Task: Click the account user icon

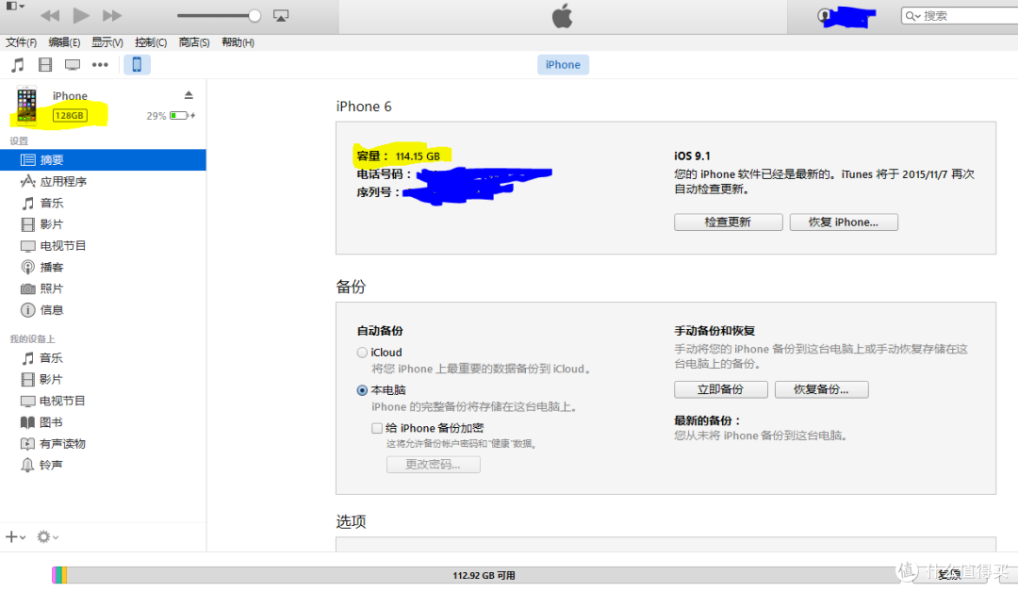Action: (824, 16)
